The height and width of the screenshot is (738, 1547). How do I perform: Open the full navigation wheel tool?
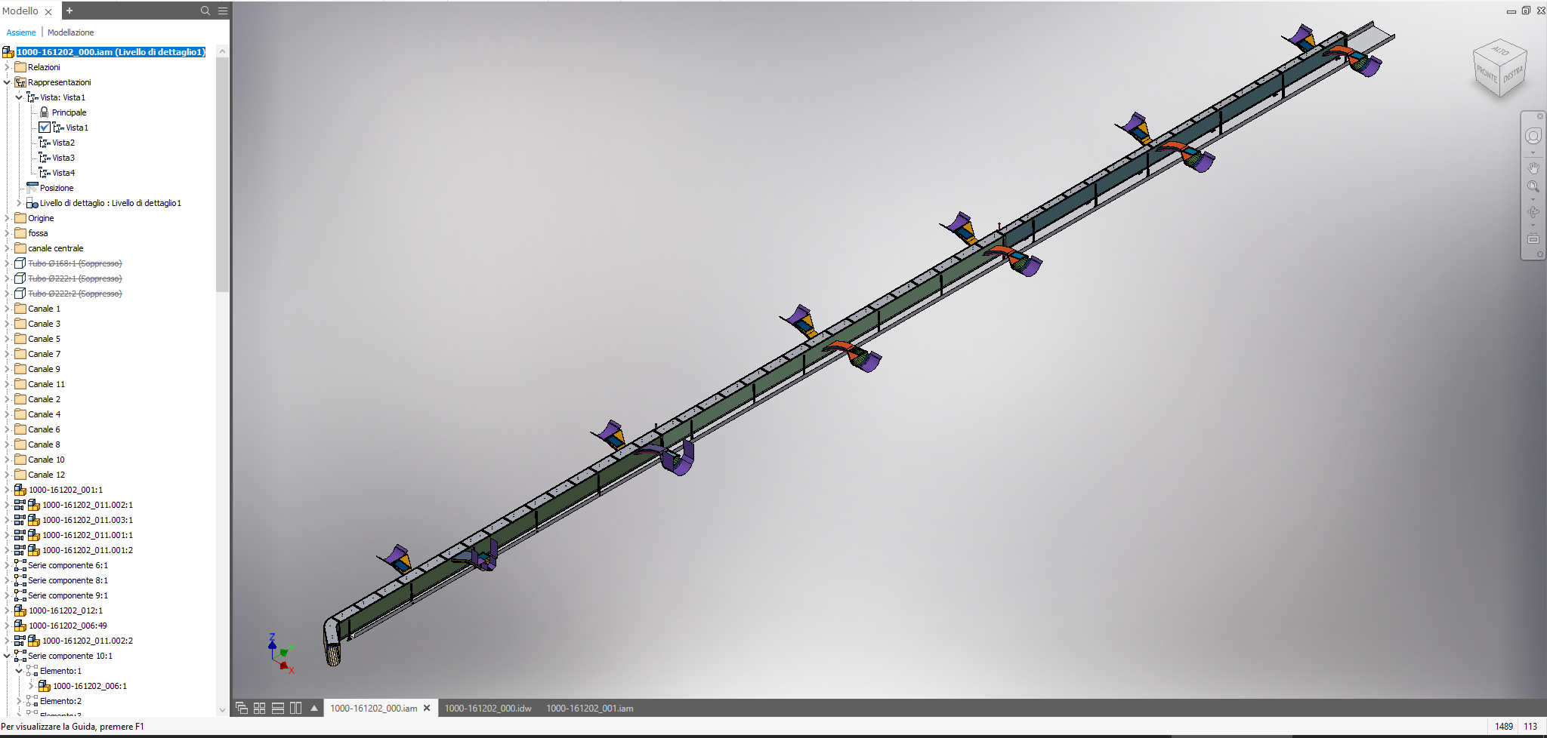(1533, 136)
